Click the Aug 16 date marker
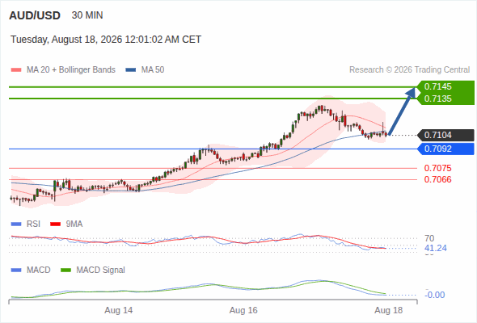This screenshot has width=477, height=323. pyautogui.click(x=243, y=311)
